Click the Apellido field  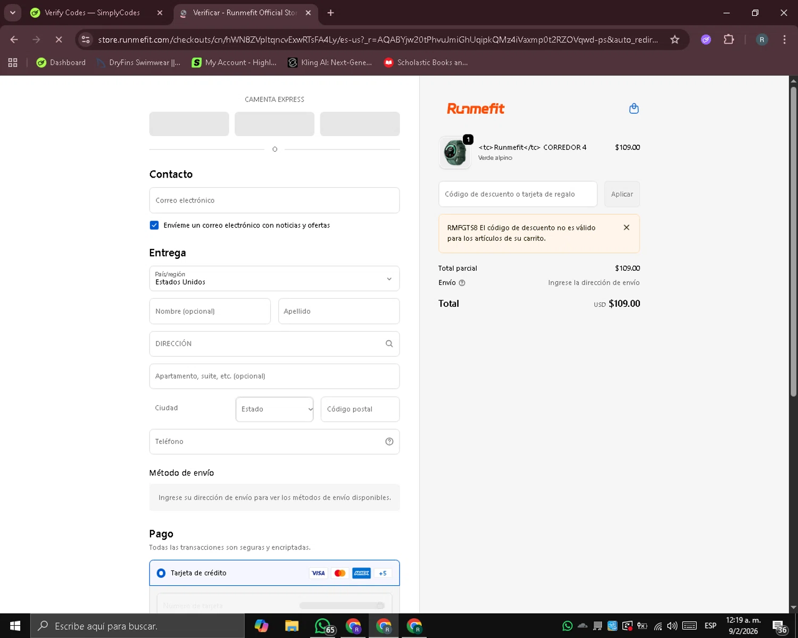[x=339, y=312]
